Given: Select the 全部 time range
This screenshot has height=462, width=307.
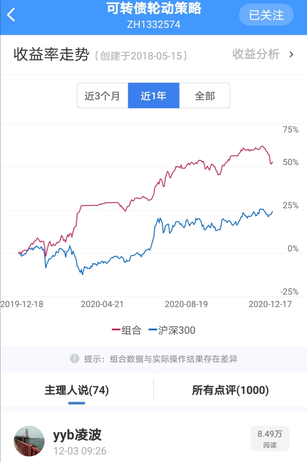Looking at the screenshot, I should pyautogui.click(x=205, y=96).
